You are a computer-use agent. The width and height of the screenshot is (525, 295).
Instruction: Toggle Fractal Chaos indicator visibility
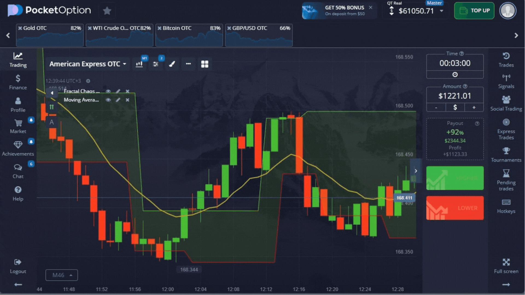coord(108,91)
